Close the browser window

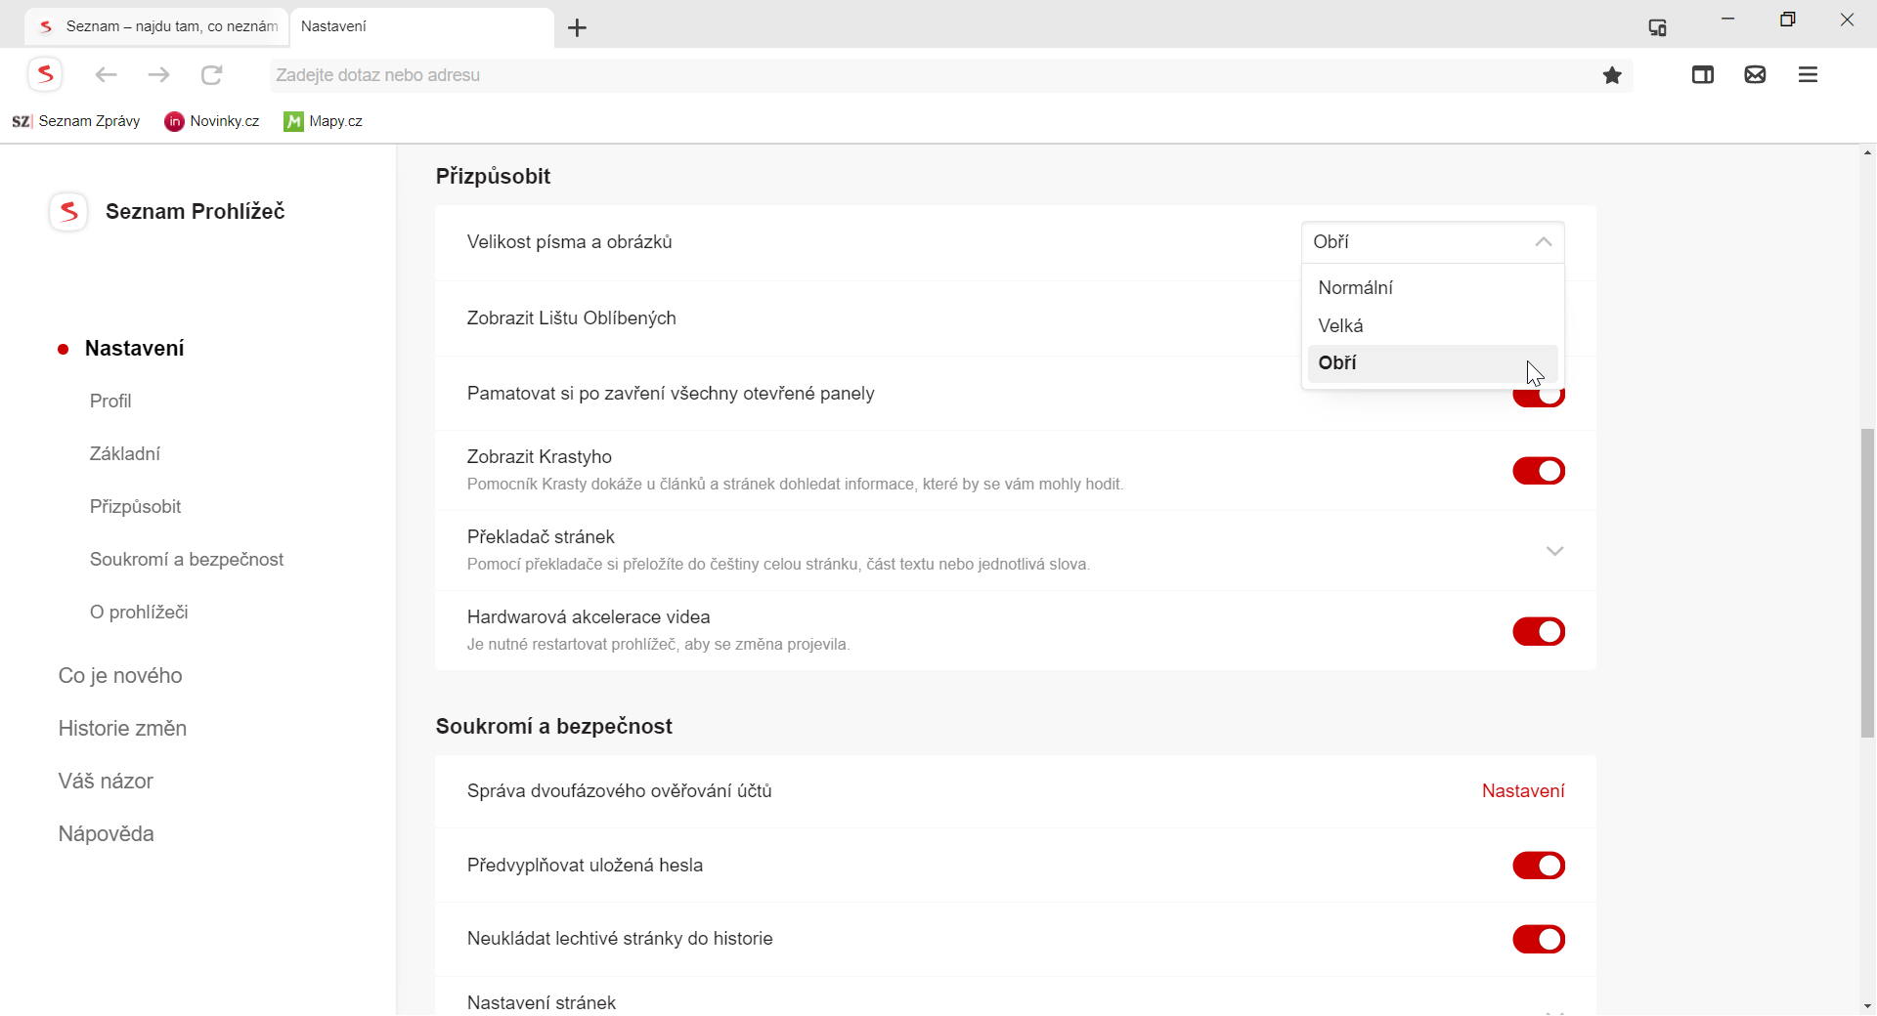tap(1847, 20)
